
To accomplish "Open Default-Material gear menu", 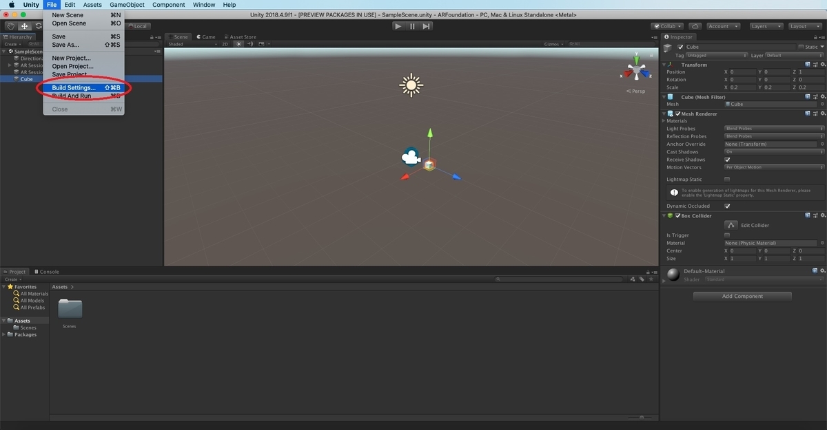I will [821, 271].
